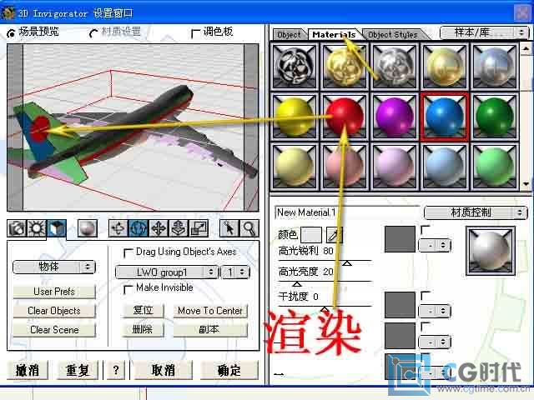Choose the chrome reflective material sphere

point(495,67)
